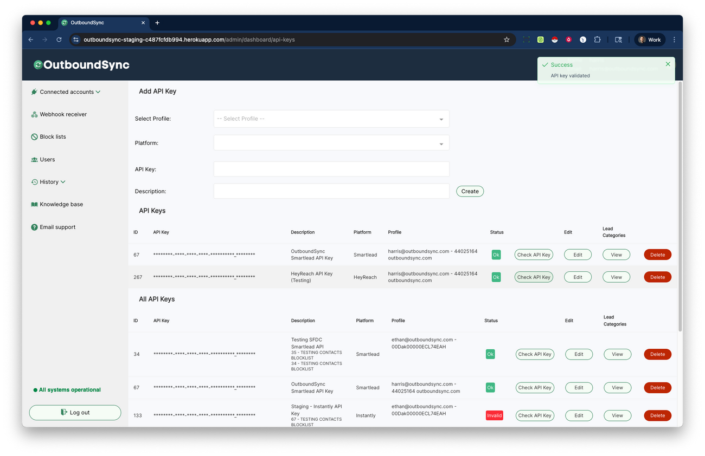Open the Users section
Screen dimensions: 705x456
coord(48,159)
